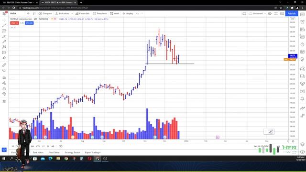Image resolution: width=306 pixels, height=172 pixels.
Task: Select the YTD date range
Action: 38,146
